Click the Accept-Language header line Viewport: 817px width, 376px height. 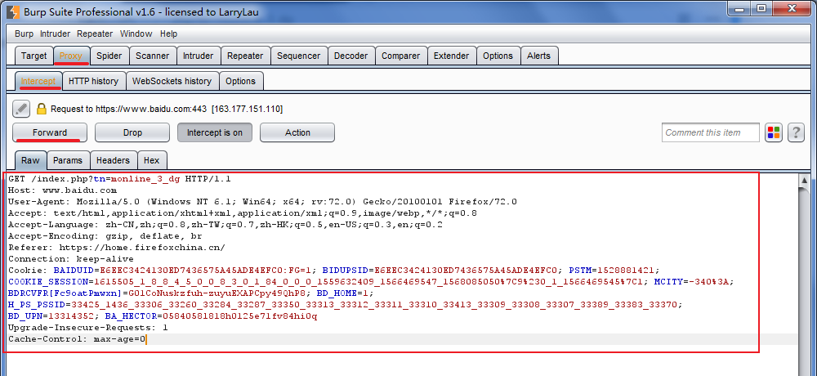[x=225, y=225]
